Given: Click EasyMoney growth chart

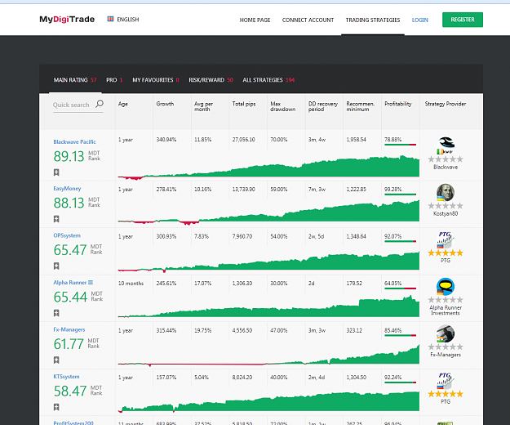Looking at the screenshot, I should [268, 212].
